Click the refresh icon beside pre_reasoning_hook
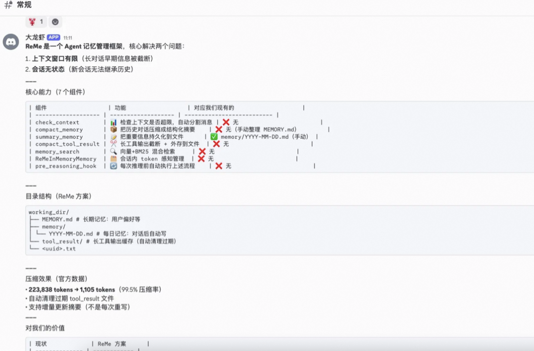 coord(112,166)
